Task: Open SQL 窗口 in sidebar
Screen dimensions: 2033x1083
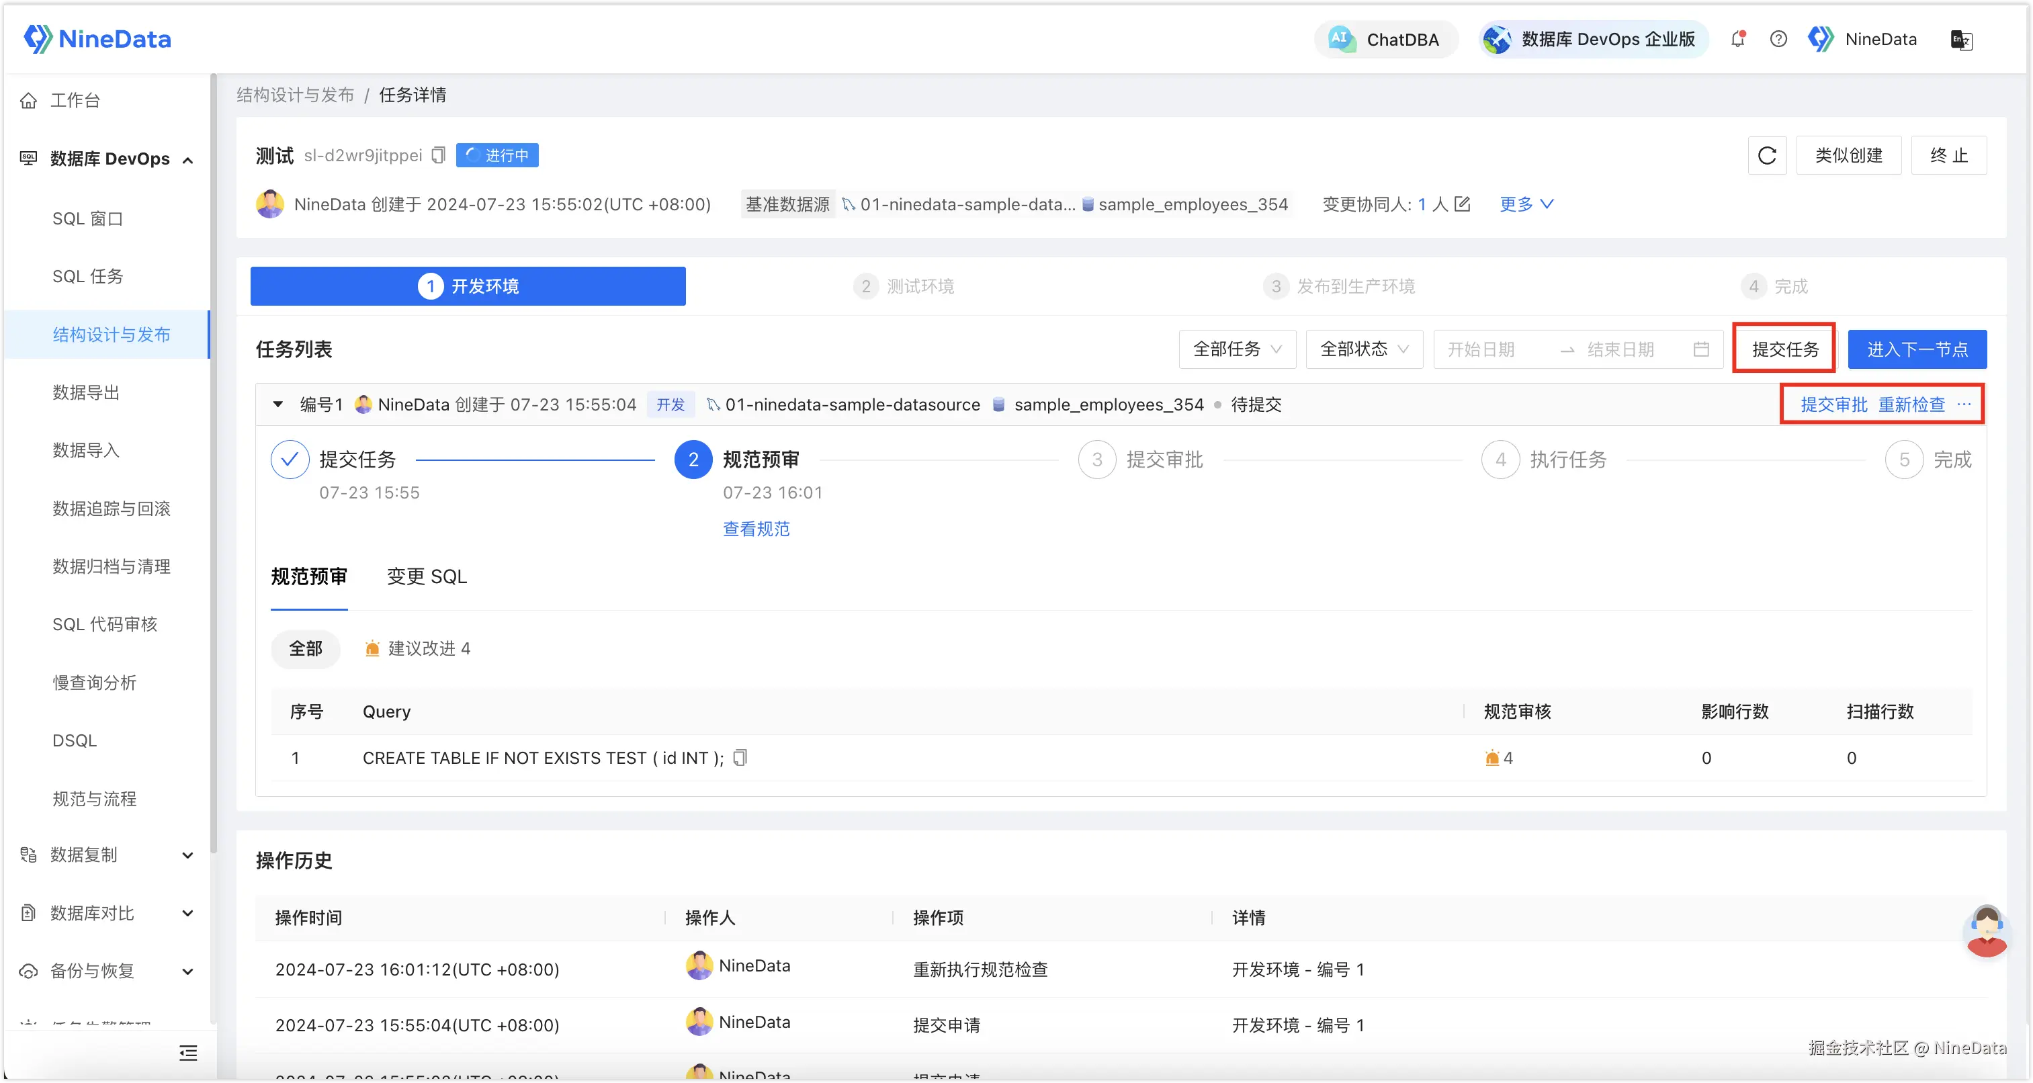Action: coord(87,218)
